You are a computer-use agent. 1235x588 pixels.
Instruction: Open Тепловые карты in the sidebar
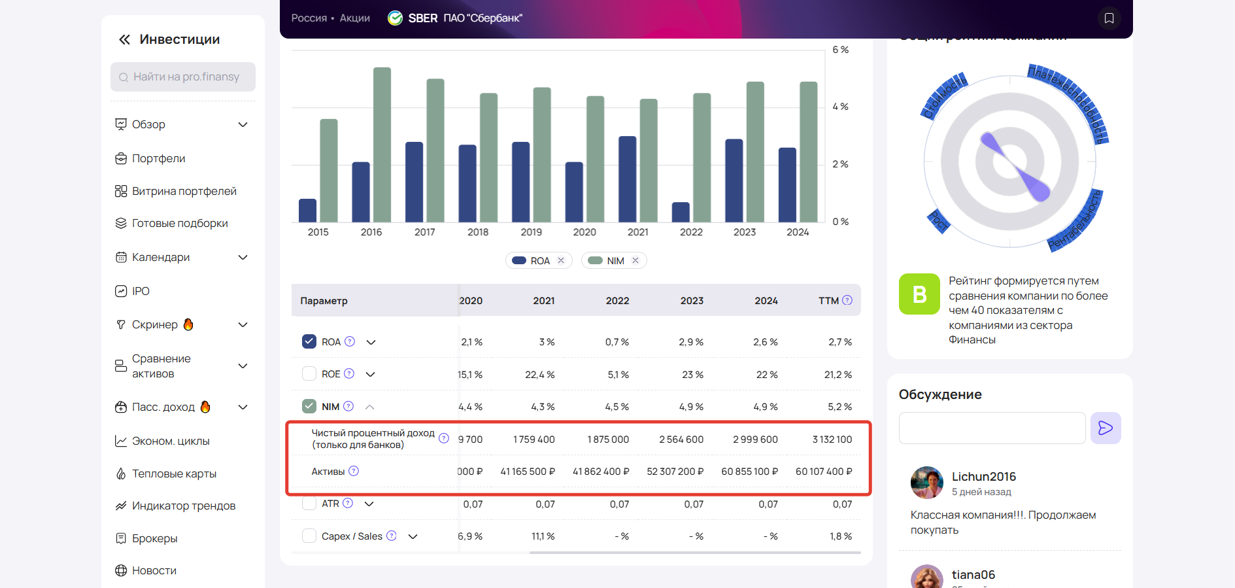174,474
